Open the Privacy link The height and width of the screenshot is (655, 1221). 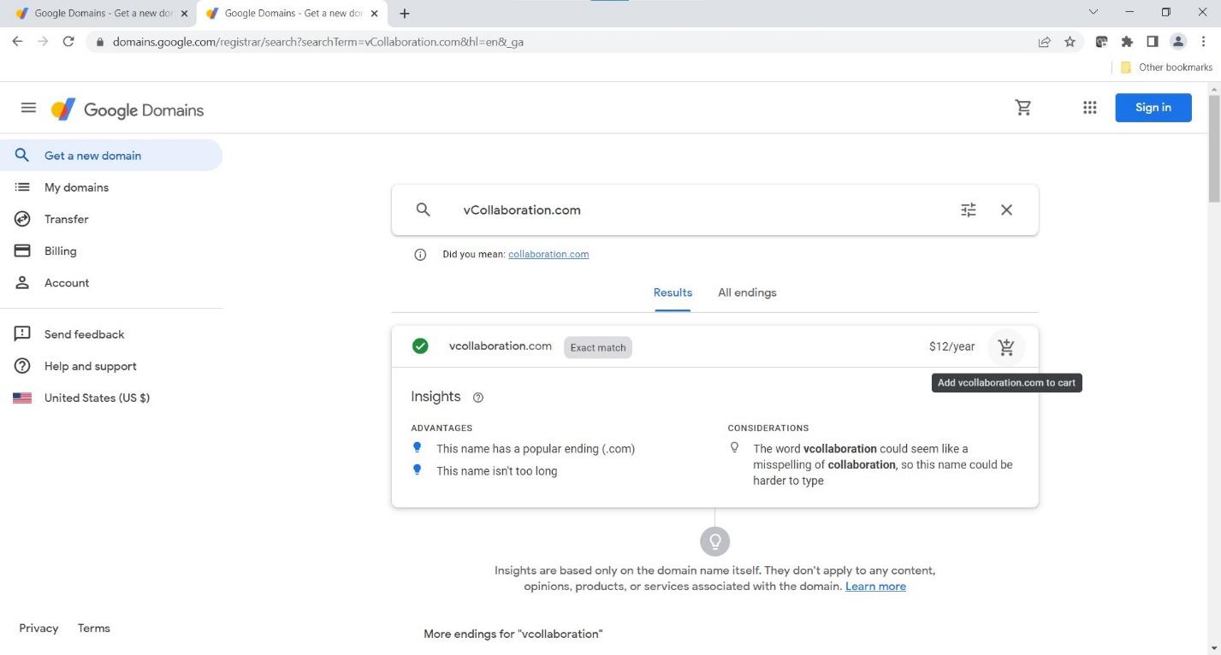tap(39, 628)
